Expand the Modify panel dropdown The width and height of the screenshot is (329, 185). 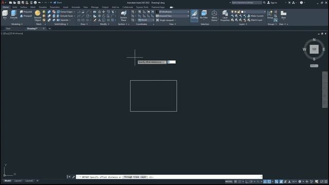tap(104, 24)
